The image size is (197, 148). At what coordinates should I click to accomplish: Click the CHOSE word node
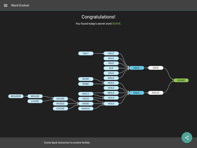(60, 108)
